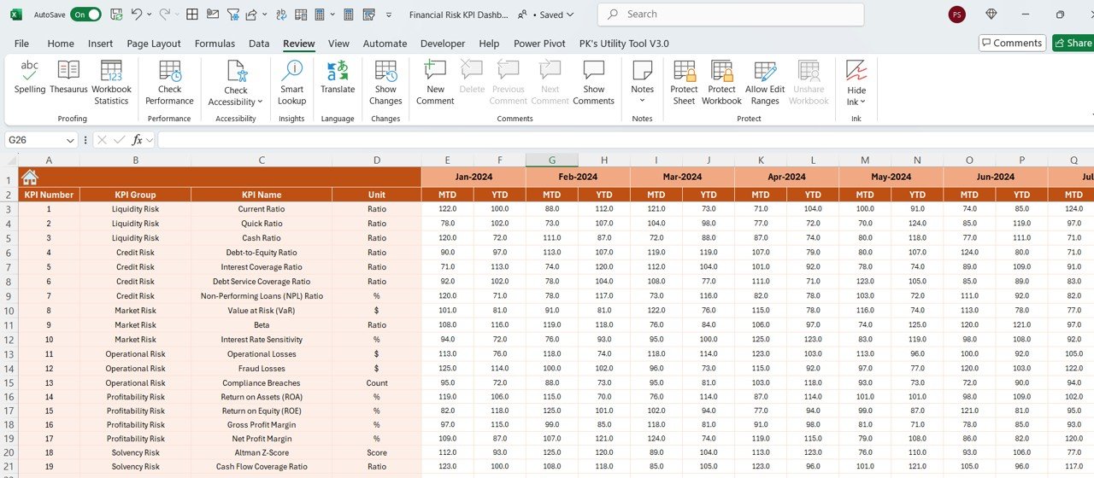The image size is (1094, 478).
Task: Open the Thesaurus
Action: [x=68, y=77]
